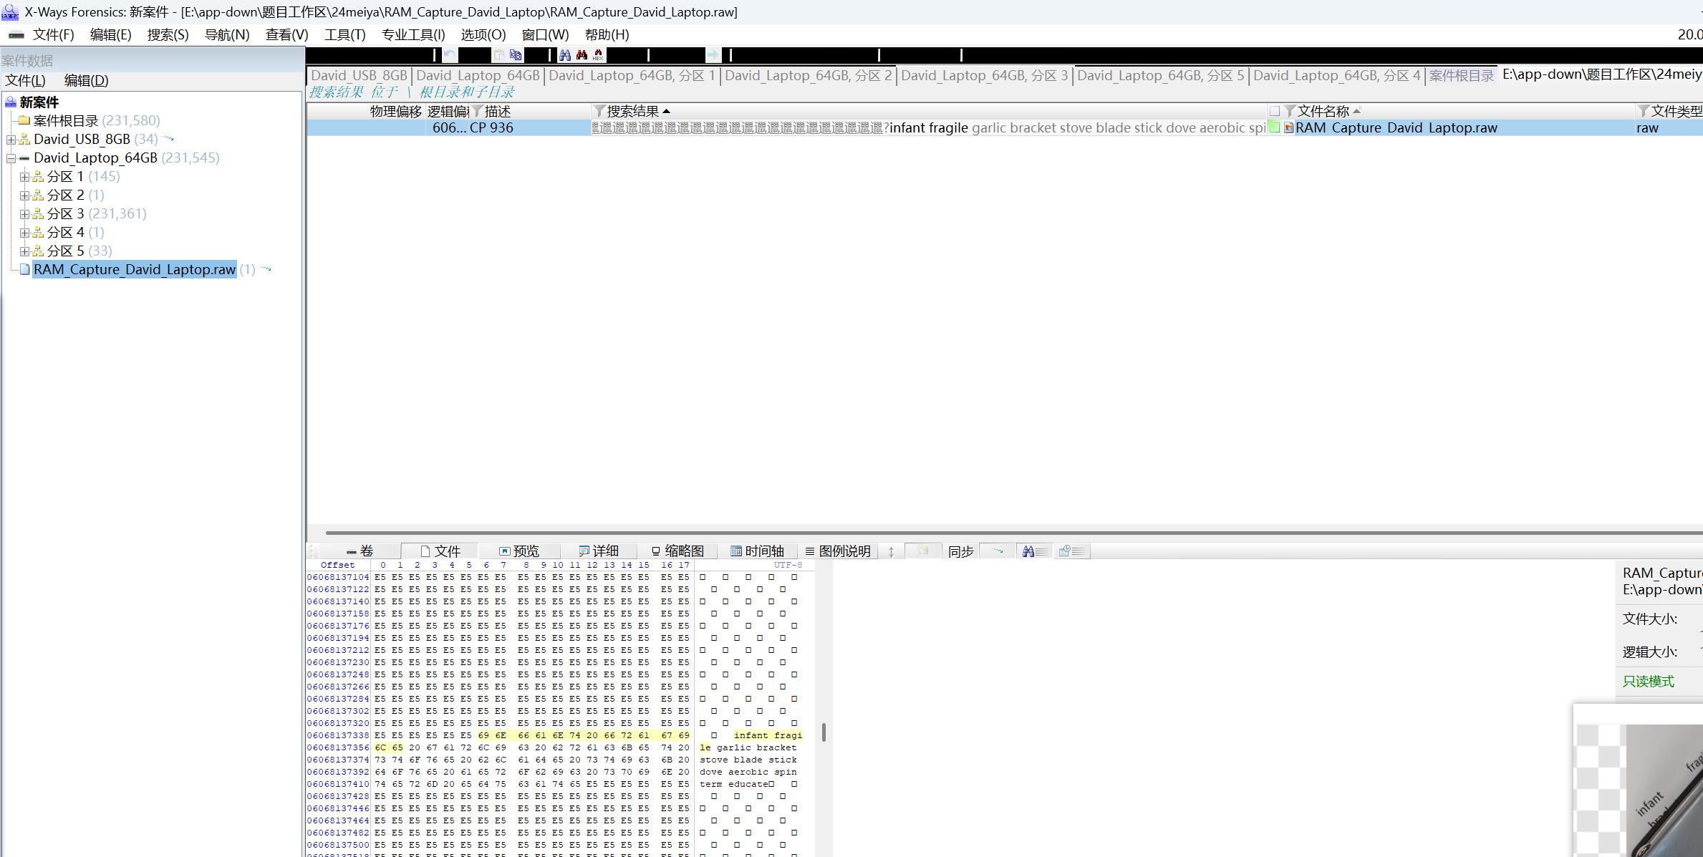
Task: Expand the 分区 5 partition node
Action: point(25,251)
